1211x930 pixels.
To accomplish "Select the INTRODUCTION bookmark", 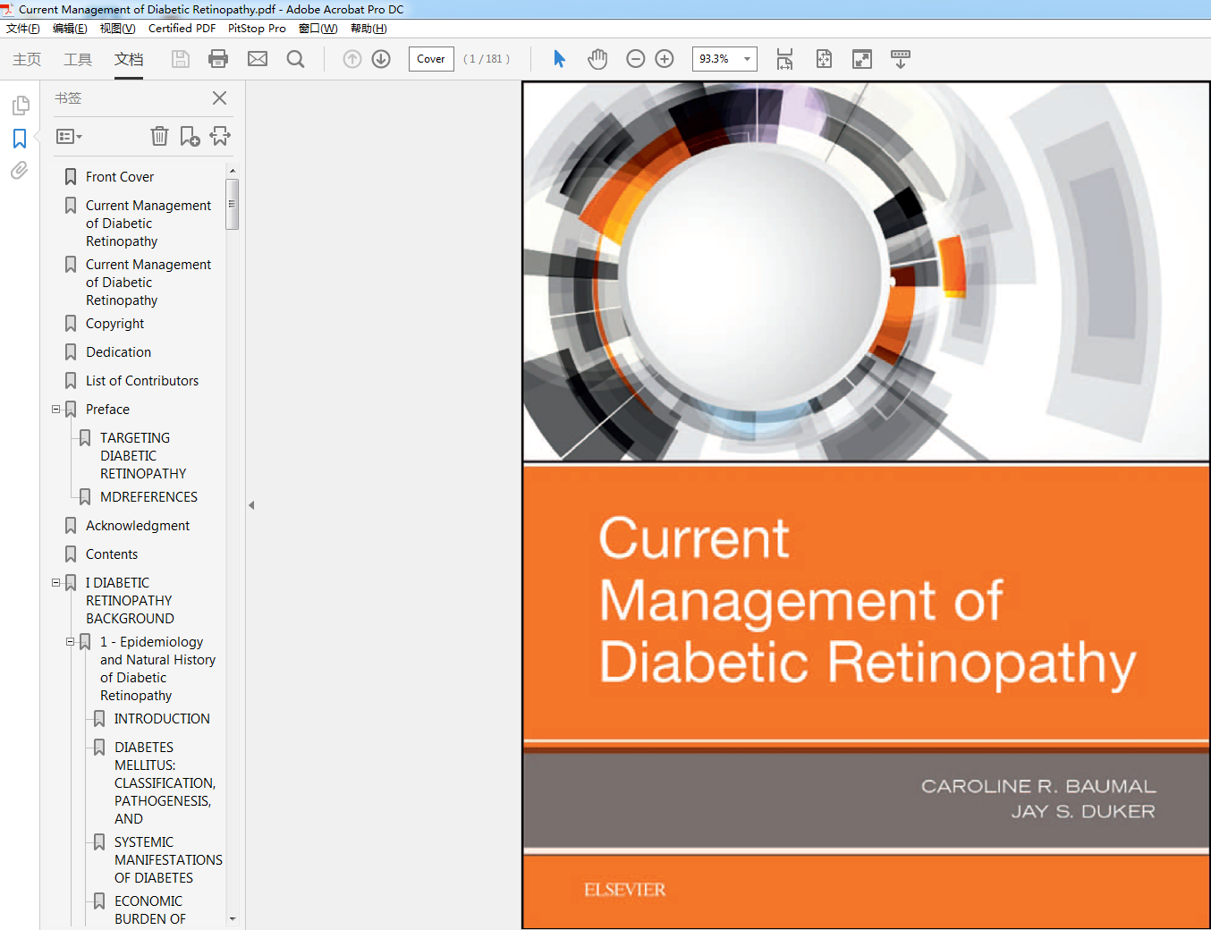I will click(162, 719).
